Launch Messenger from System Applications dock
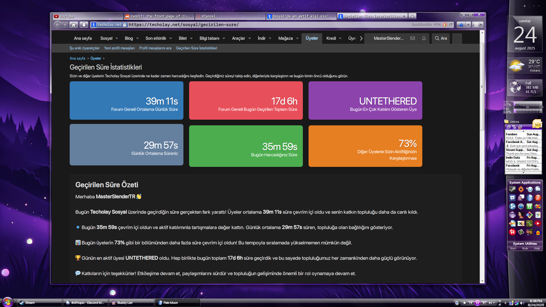Viewport: 546px width, 307px height. pos(512,198)
